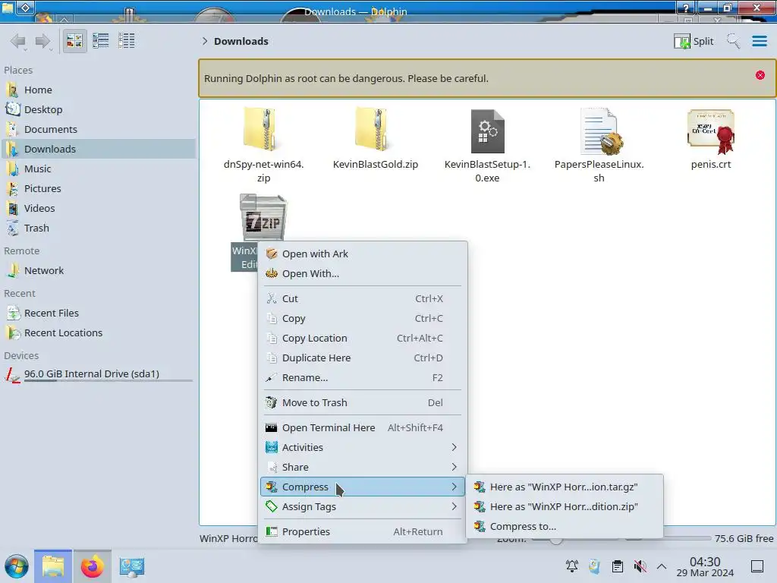The width and height of the screenshot is (777, 583).
Task: Open the hamburger menu
Action: point(759,41)
